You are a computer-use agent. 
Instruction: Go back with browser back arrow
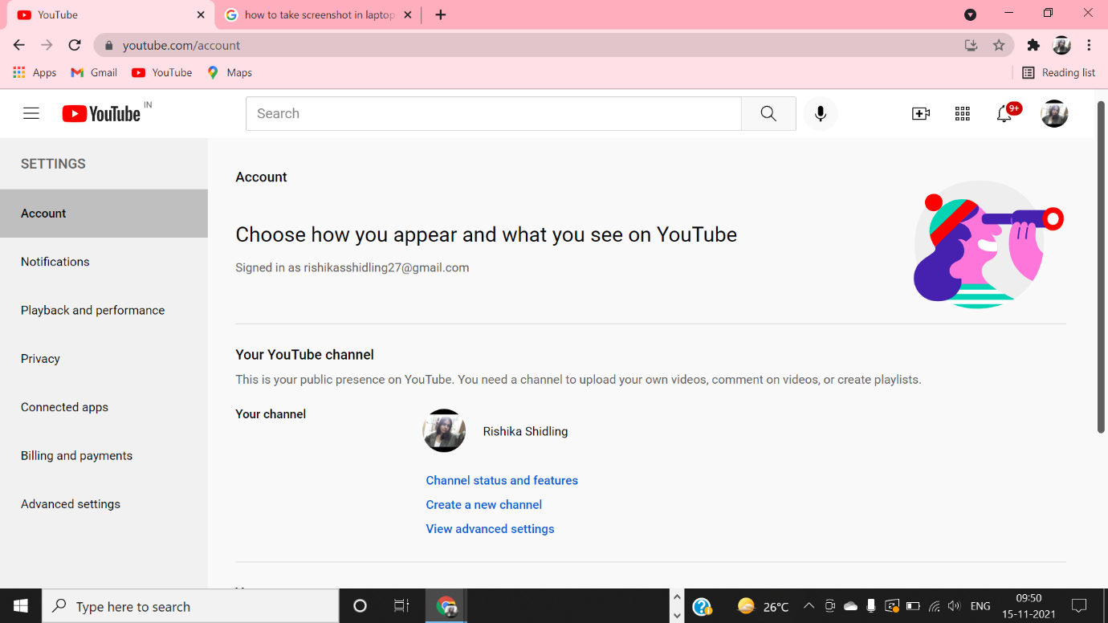coord(19,46)
